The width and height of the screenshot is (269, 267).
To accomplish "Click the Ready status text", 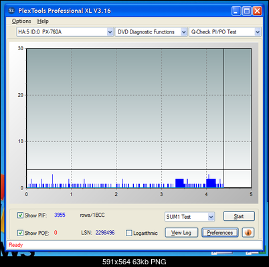I will coord(15,245).
